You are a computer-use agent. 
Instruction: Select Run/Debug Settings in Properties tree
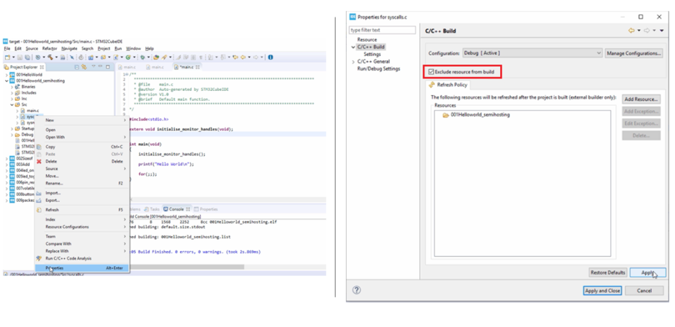coord(378,69)
